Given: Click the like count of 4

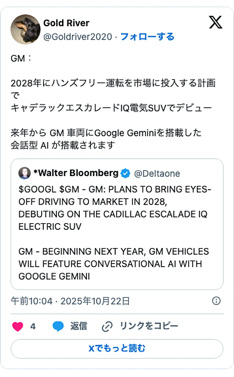Looking at the screenshot, I should [x=33, y=326].
